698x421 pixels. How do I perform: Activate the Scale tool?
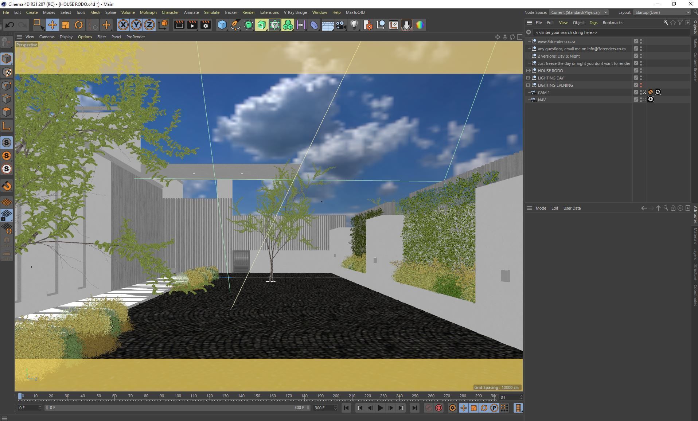click(x=65, y=25)
